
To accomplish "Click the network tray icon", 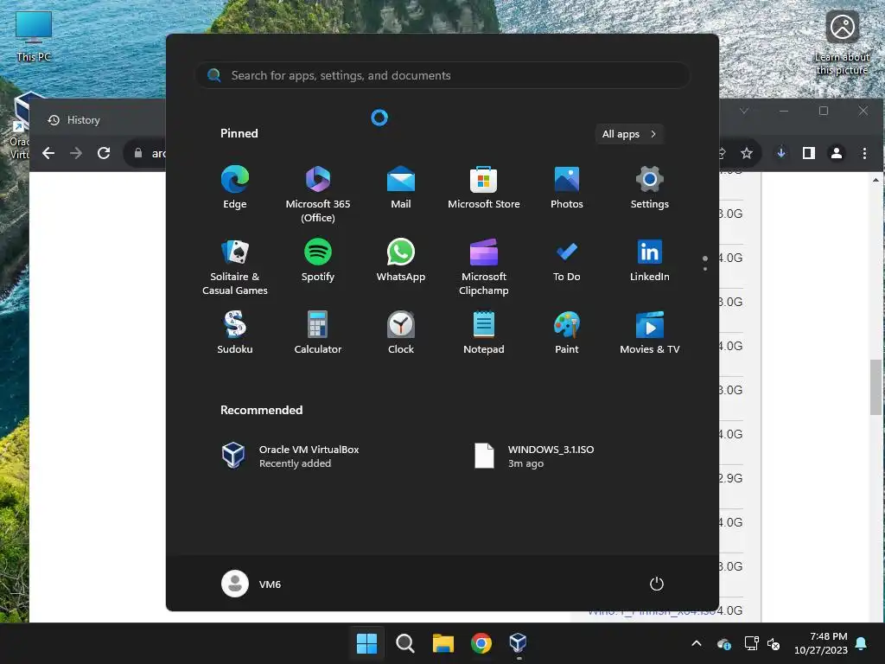I will [751, 643].
